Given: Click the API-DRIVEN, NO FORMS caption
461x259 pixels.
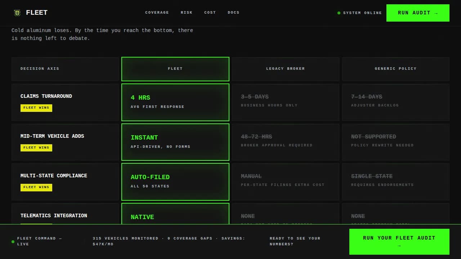Looking at the screenshot, I should point(161,147).
